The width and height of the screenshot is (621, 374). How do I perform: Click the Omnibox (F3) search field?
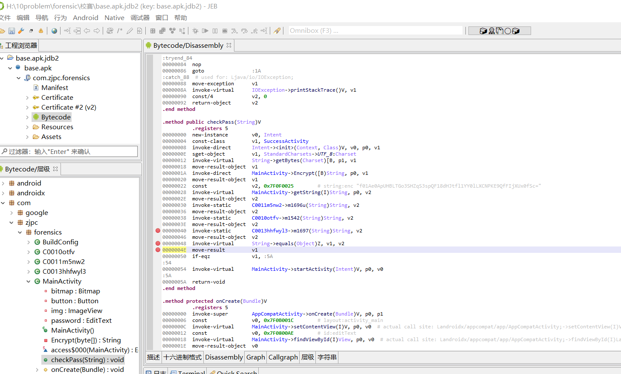tap(375, 31)
